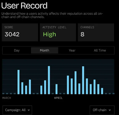Click the User Record heading

[x=24, y=6]
